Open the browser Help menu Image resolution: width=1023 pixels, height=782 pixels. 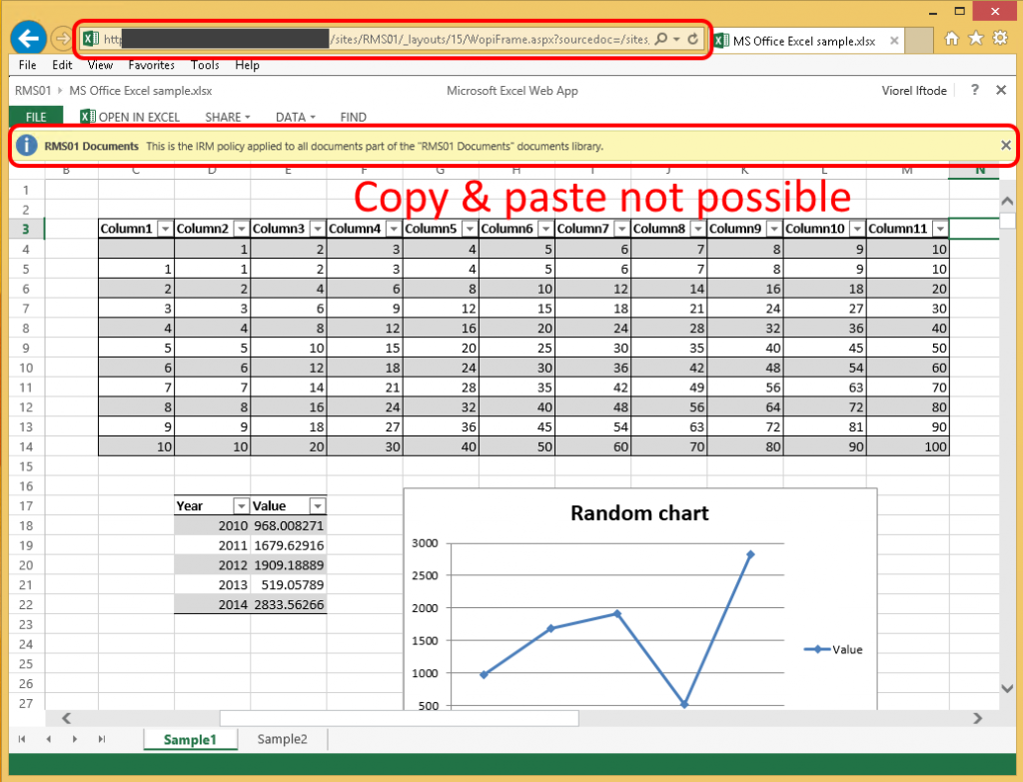click(x=248, y=65)
